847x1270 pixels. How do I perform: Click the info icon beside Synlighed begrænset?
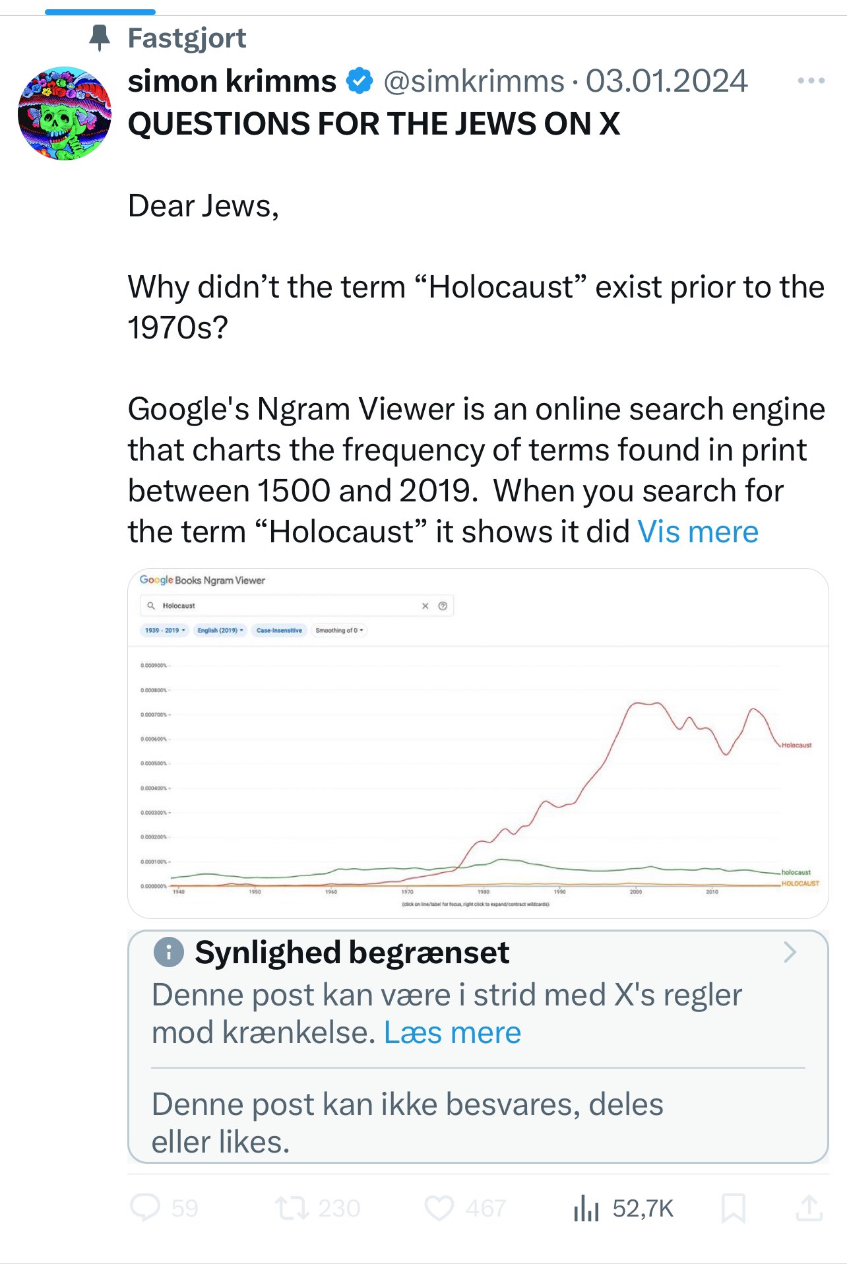(169, 952)
